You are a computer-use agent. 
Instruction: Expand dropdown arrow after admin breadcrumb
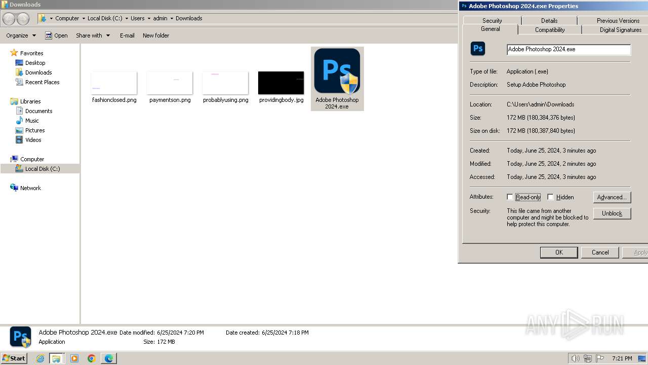172,18
